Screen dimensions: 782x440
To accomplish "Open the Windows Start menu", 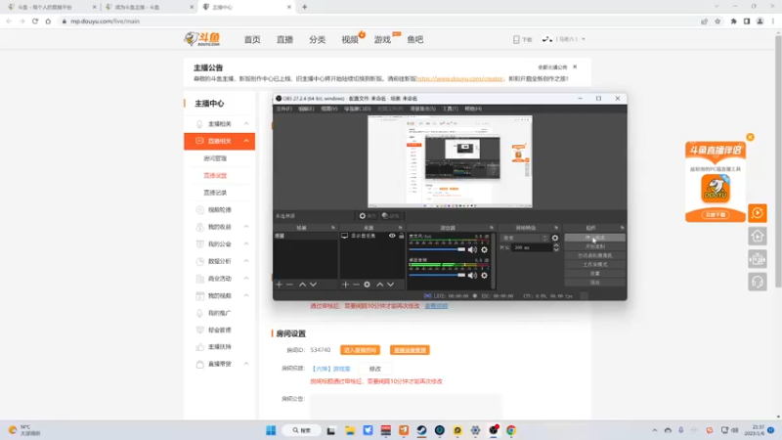I will click(x=271, y=430).
